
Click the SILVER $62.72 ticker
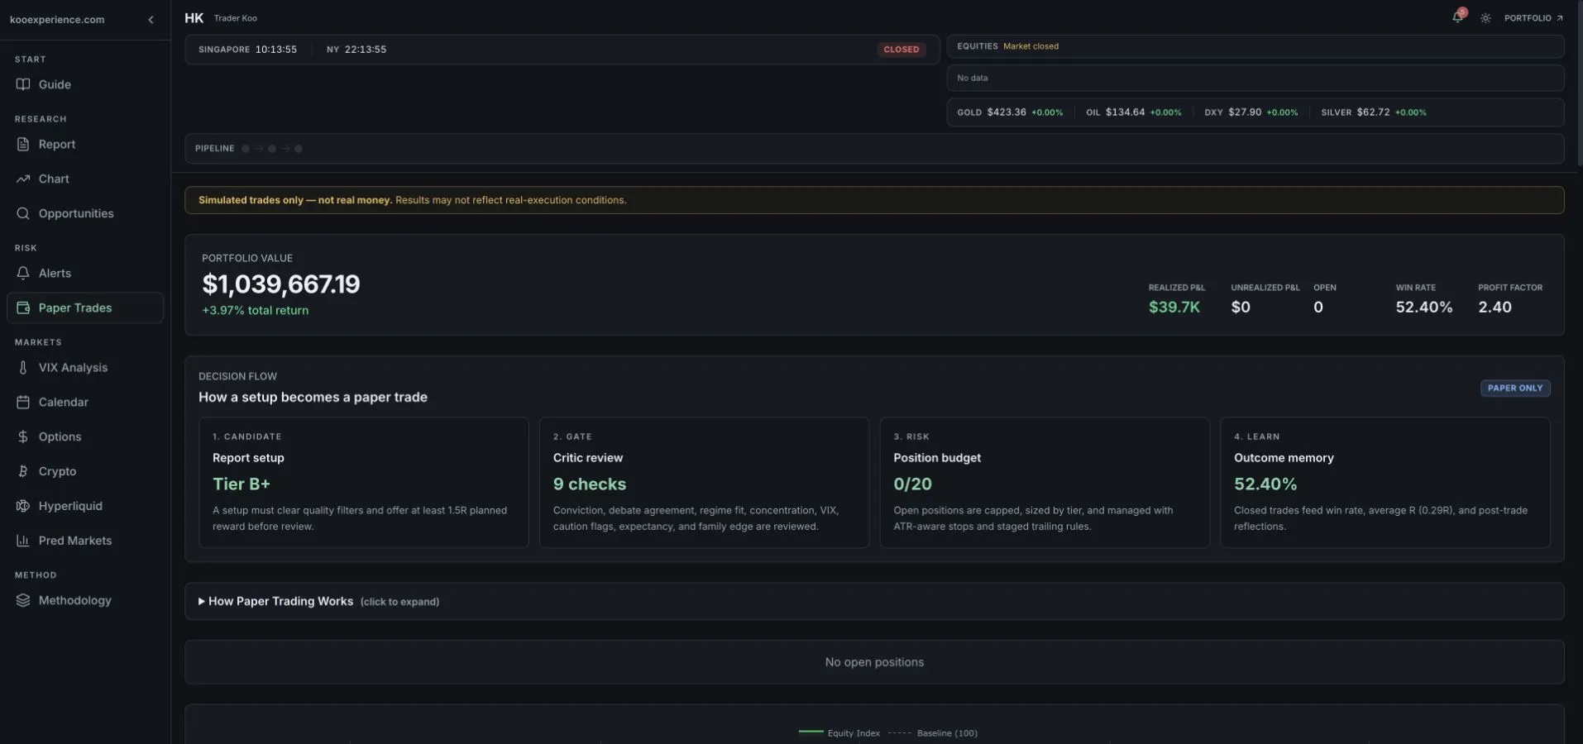1374,112
